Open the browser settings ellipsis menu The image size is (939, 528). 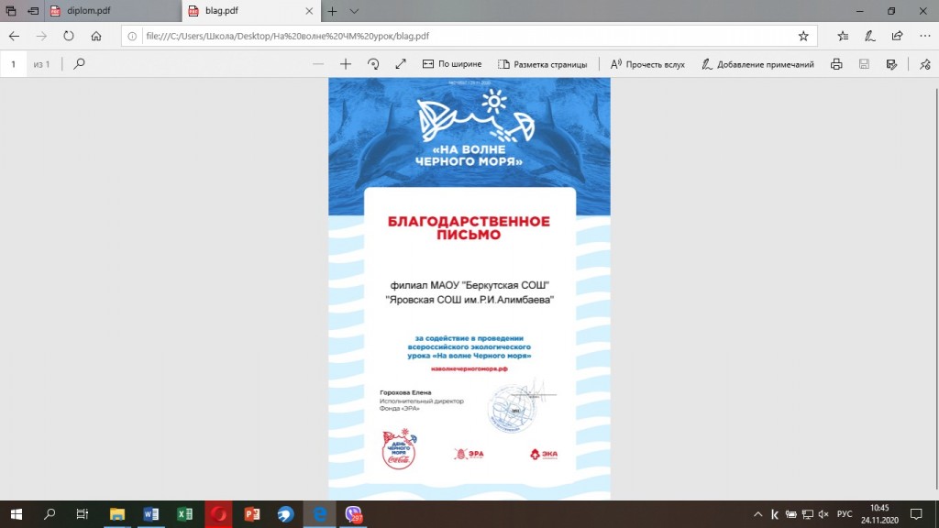922,37
